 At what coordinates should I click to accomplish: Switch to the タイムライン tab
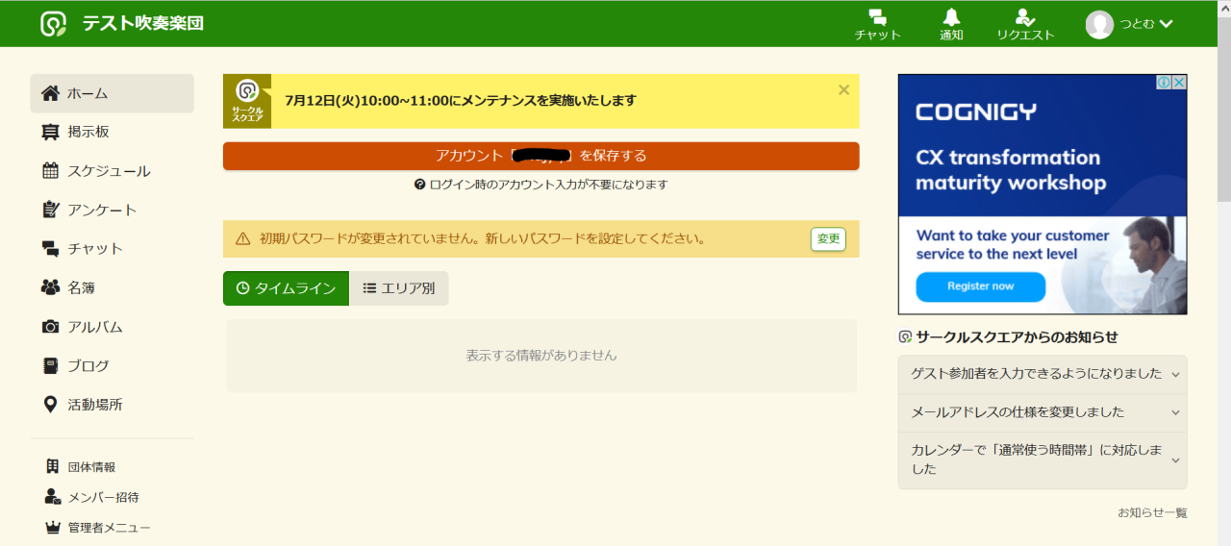(286, 288)
